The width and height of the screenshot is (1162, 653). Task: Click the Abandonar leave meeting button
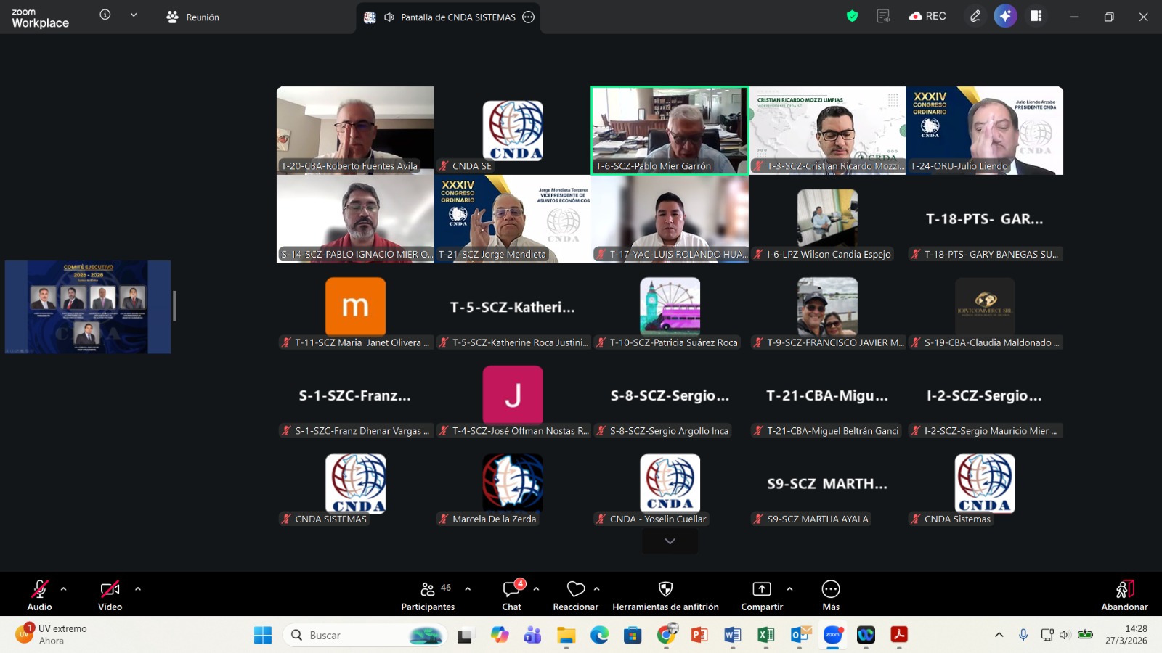click(x=1124, y=595)
